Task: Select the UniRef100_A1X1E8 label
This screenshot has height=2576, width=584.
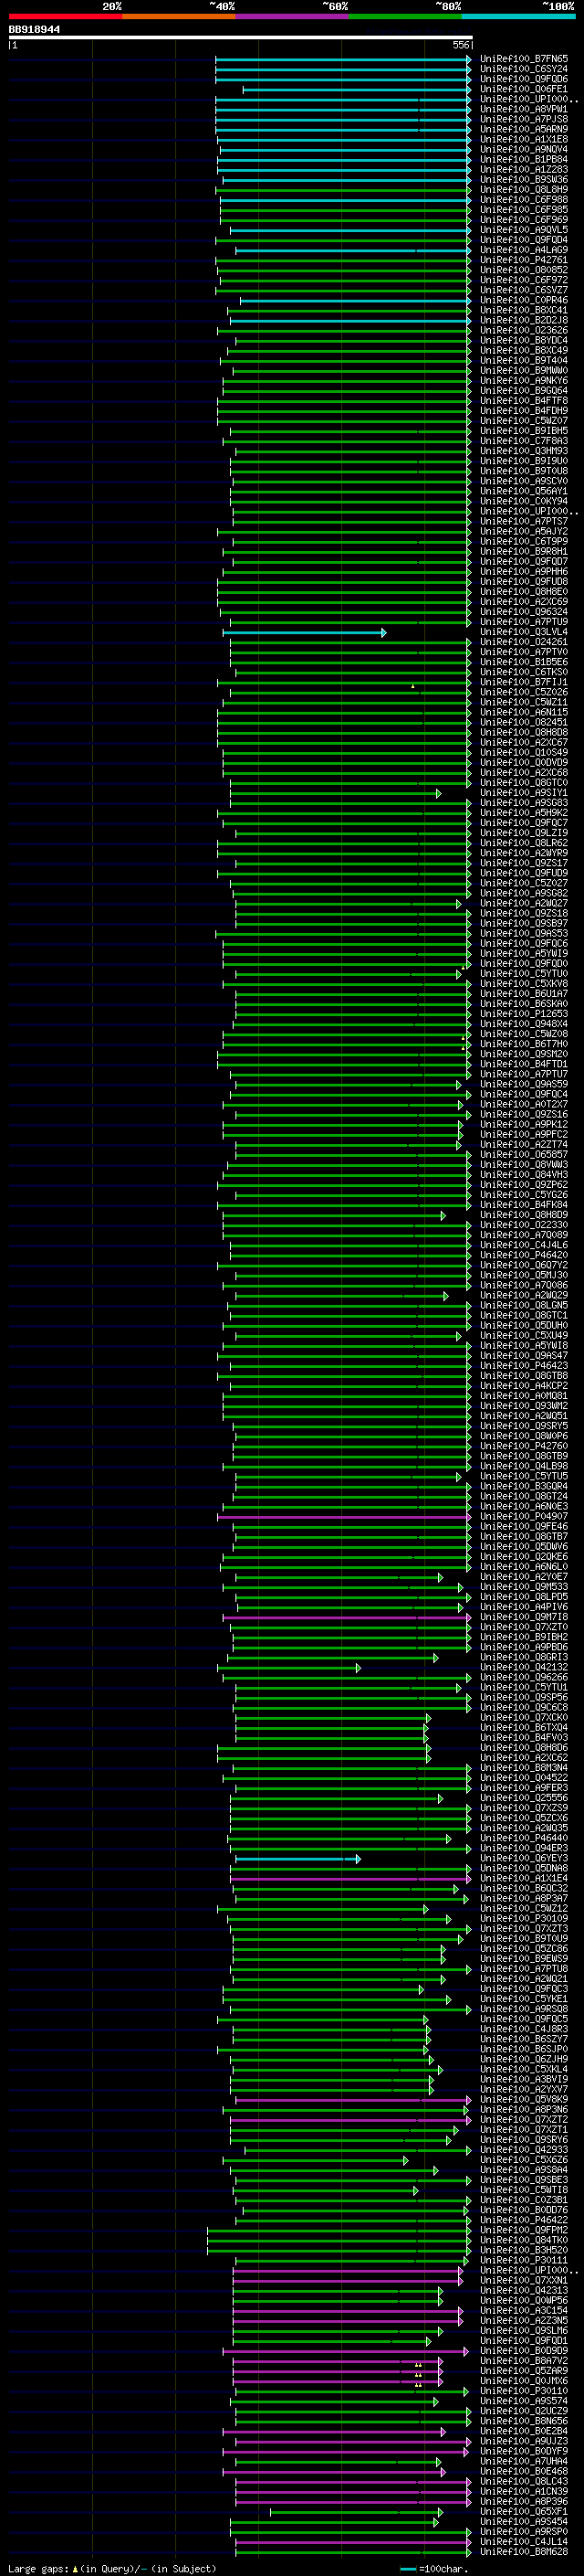Action: pos(524,139)
